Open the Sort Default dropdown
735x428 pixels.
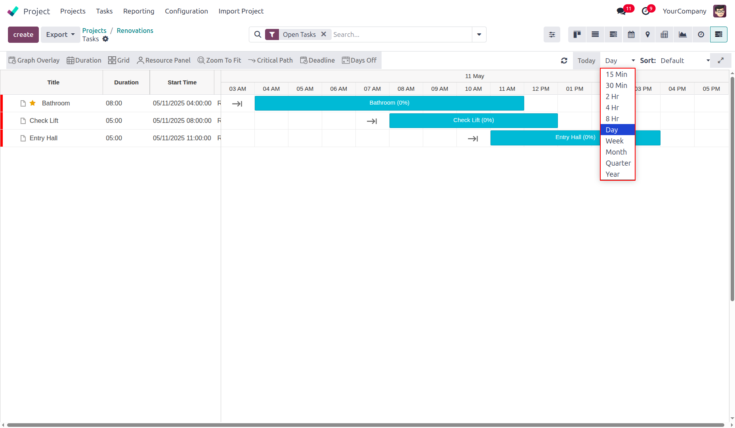(685, 61)
